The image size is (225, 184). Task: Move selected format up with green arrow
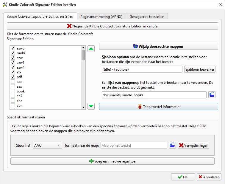[91, 49]
